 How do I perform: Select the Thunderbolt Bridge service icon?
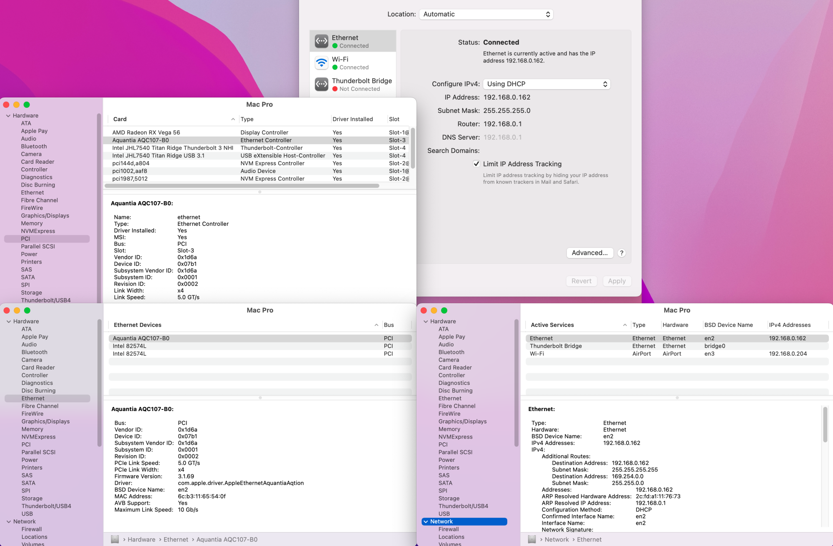point(321,84)
